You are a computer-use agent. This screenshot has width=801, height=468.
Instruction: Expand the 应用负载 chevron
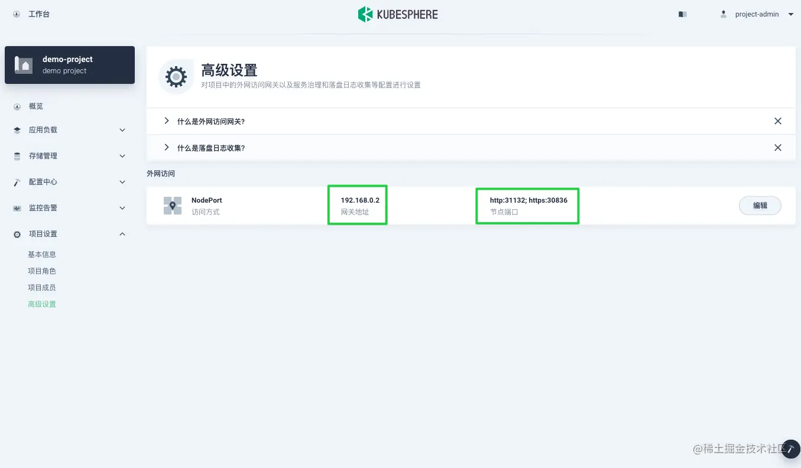pyautogui.click(x=122, y=130)
